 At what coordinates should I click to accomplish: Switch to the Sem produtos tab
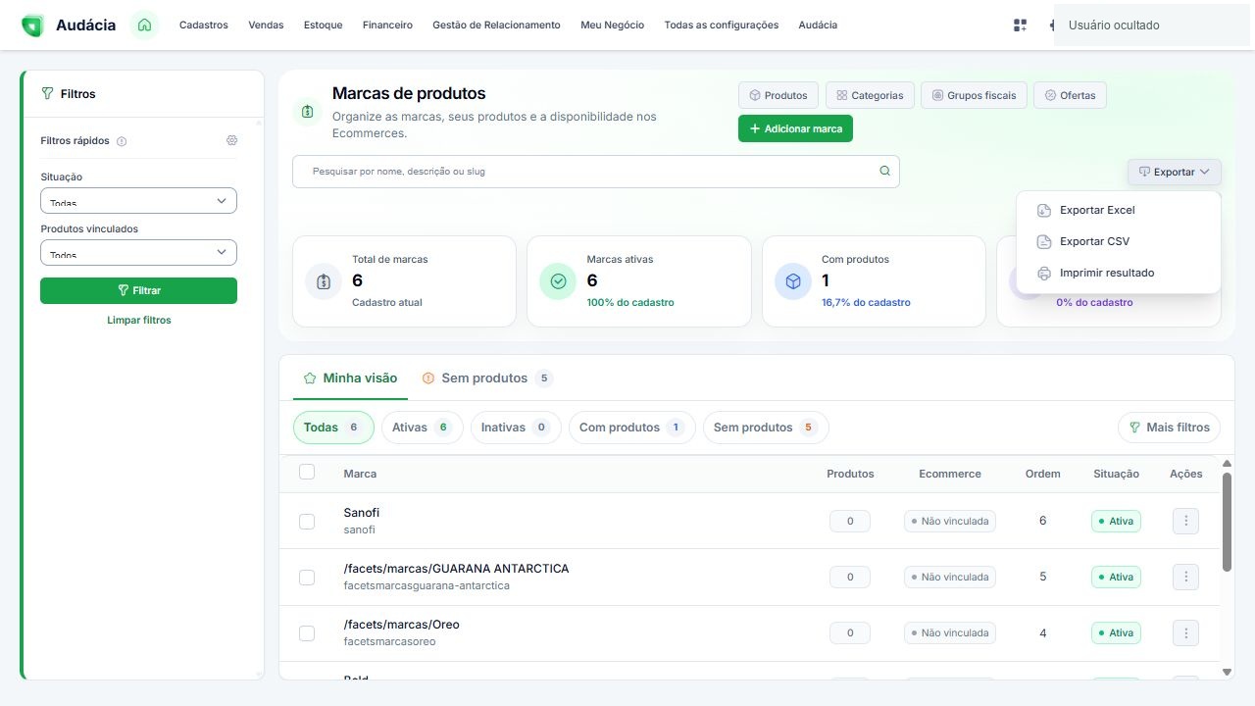coord(487,378)
